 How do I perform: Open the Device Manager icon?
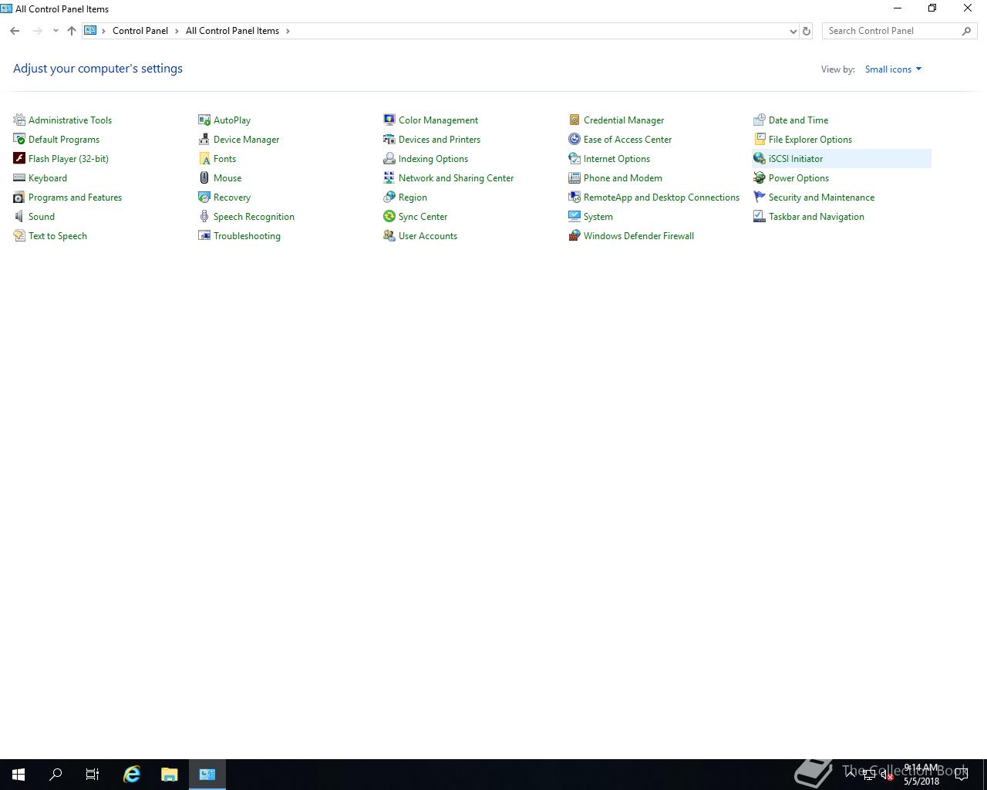204,139
